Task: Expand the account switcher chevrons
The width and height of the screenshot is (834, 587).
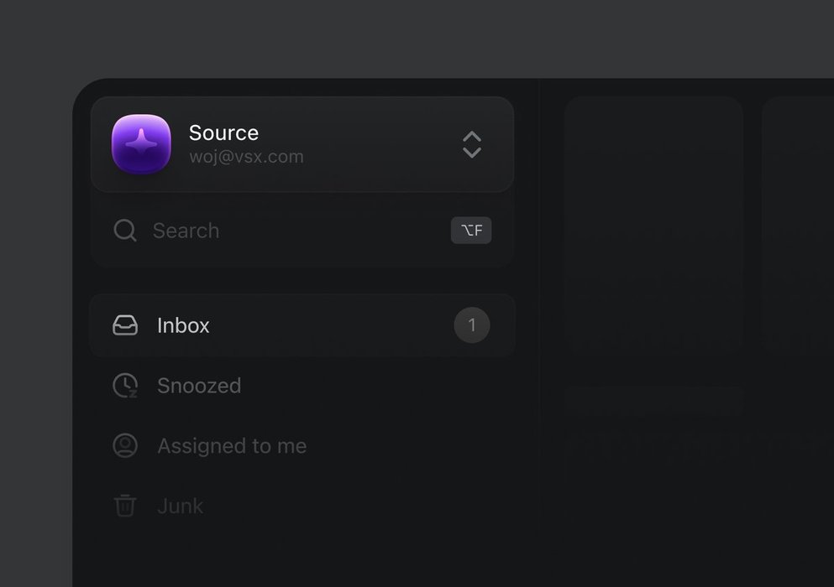Action: point(472,144)
